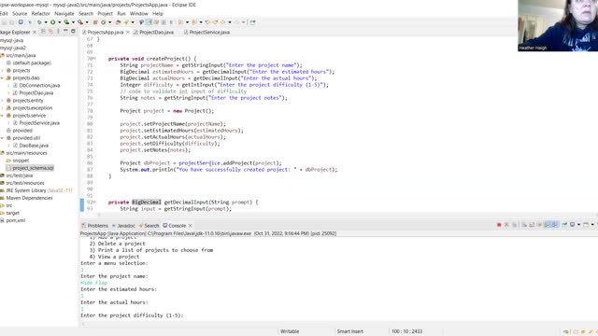Expand the projects package node
Viewport: 598px width, 336px height.
(x=2, y=71)
